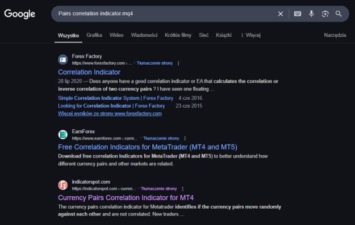
Task: Open Forex Factory result options menu
Action: (178, 63)
